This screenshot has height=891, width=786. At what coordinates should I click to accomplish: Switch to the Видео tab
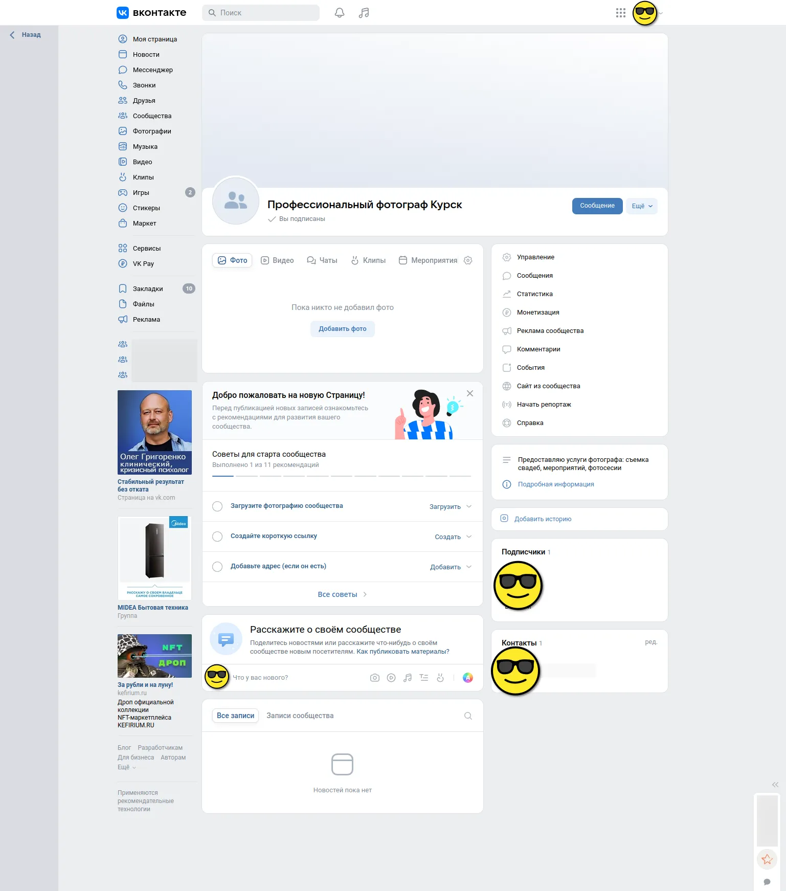pos(277,260)
